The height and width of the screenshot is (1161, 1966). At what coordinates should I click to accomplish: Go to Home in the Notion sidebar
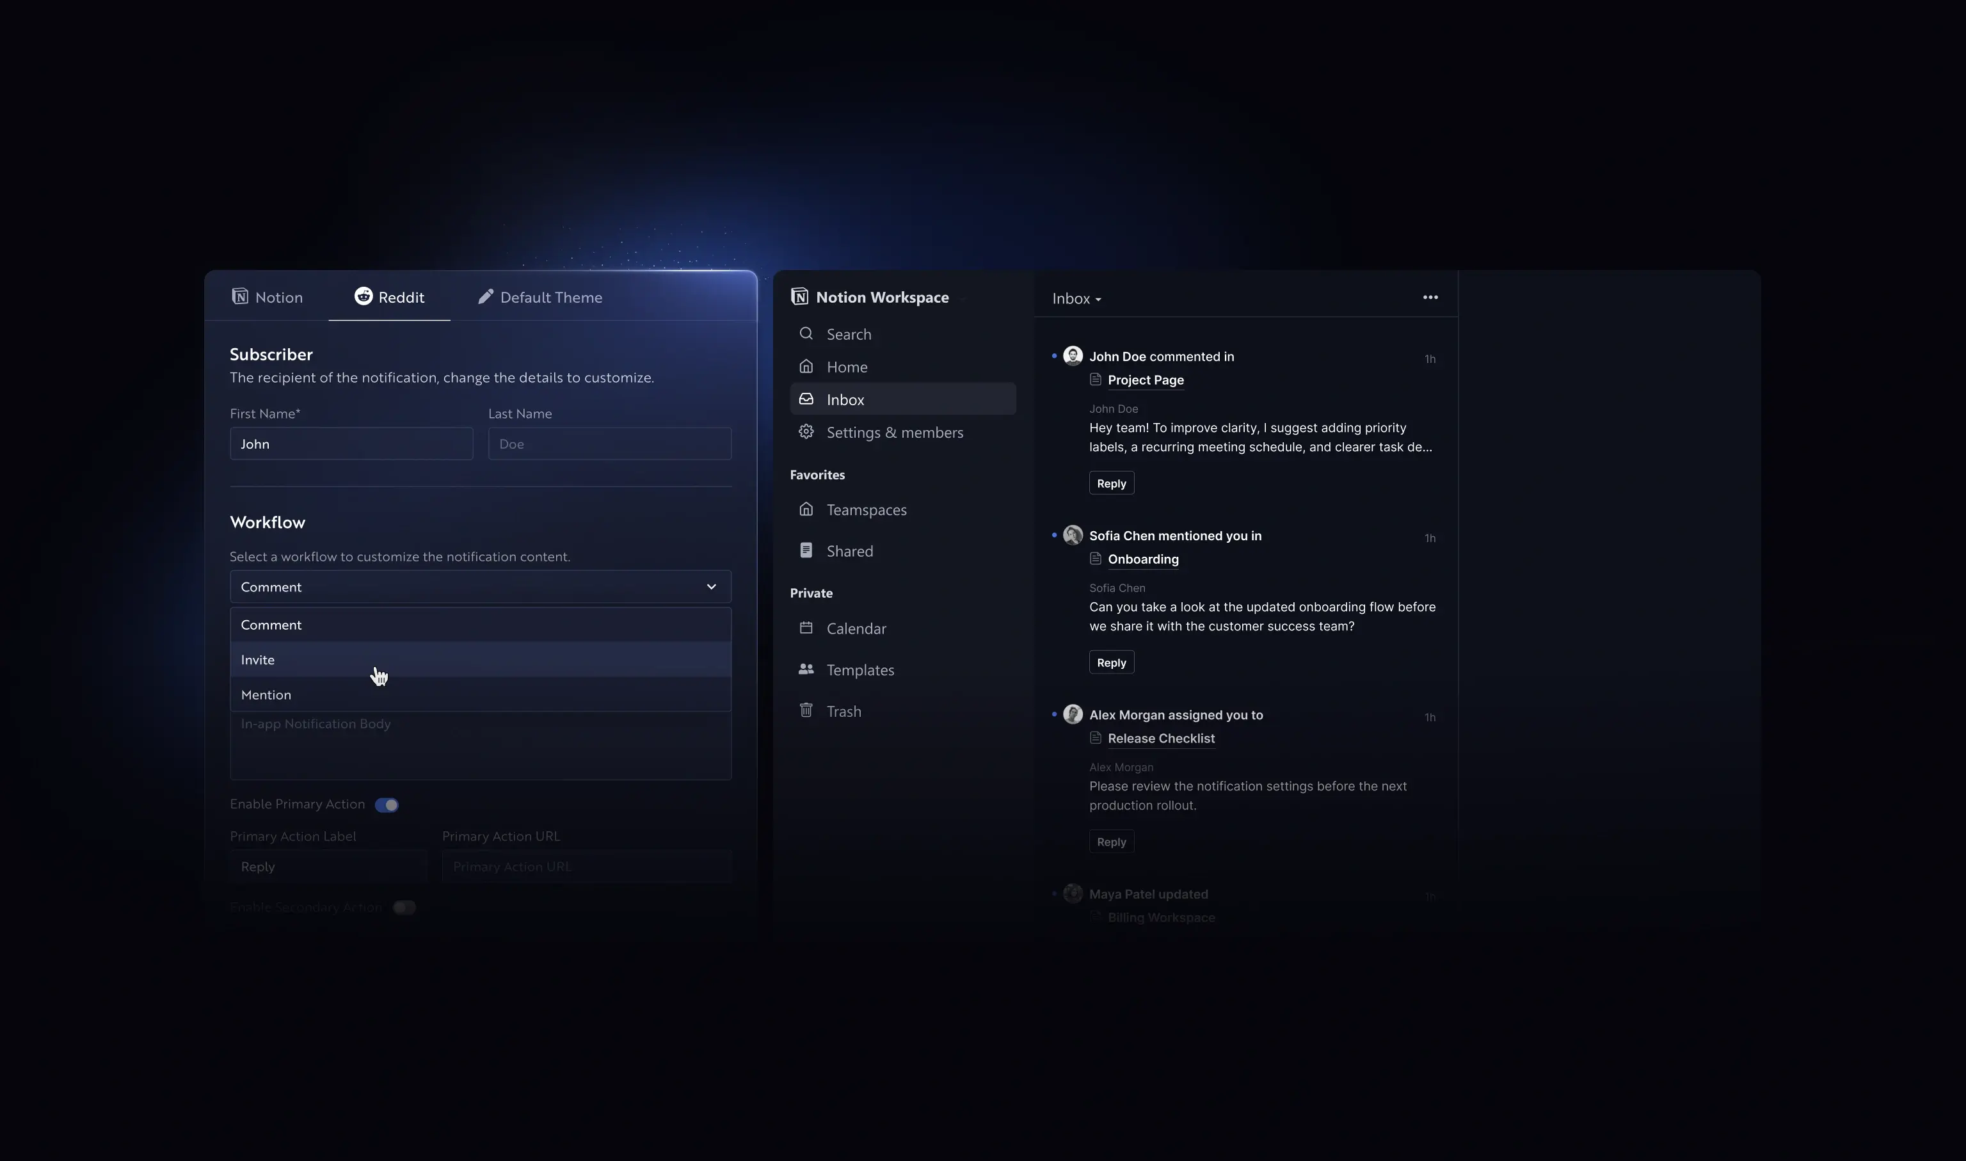pos(903,367)
